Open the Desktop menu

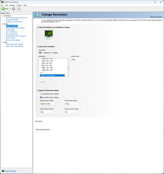[12, 5]
